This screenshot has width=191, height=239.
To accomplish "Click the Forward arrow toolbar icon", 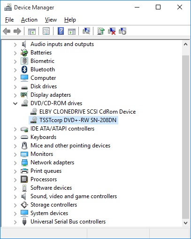I will [17, 31].
